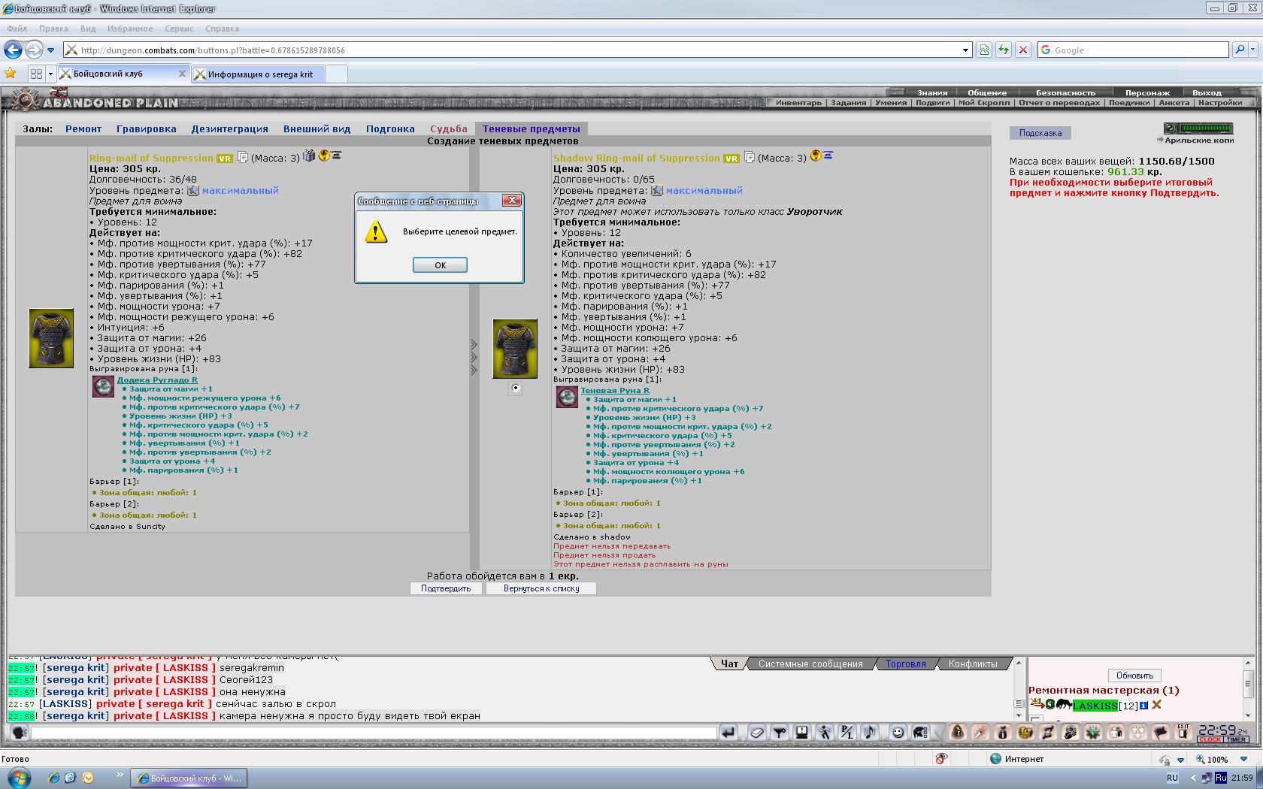Click the crossed swords swap icon
The width and height of the screenshot is (1263, 789).
click(x=1048, y=732)
